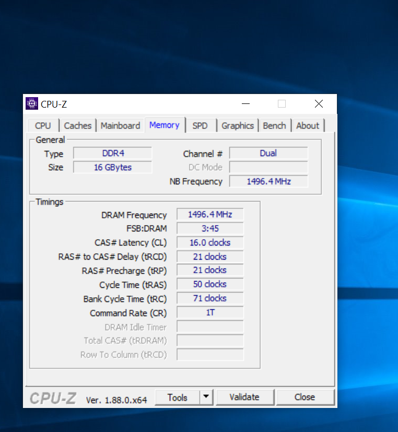Click the FSB:DRAM label
Viewport: 398px width, 432px height.
coord(147,228)
